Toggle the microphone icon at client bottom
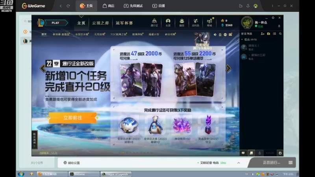Image resolution: width=315 pixels, height=177 pixels. click(x=259, y=153)
